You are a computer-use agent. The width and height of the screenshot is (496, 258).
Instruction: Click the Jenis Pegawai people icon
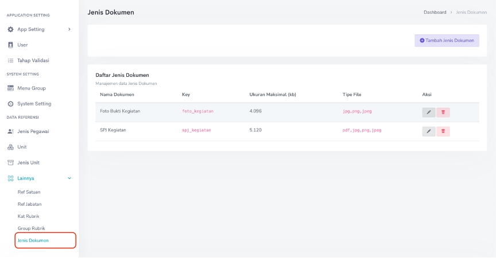[10, 131]
